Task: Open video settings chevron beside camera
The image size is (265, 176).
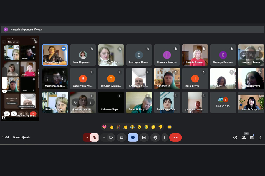Action: point(104,138)
